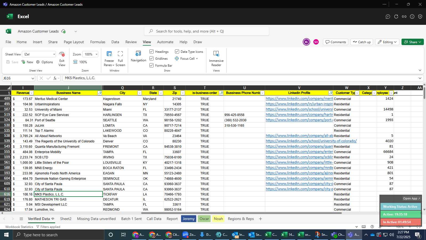Switch to the Page Layout tab
The width and height of the screenshot is (426, 240).
74,42
